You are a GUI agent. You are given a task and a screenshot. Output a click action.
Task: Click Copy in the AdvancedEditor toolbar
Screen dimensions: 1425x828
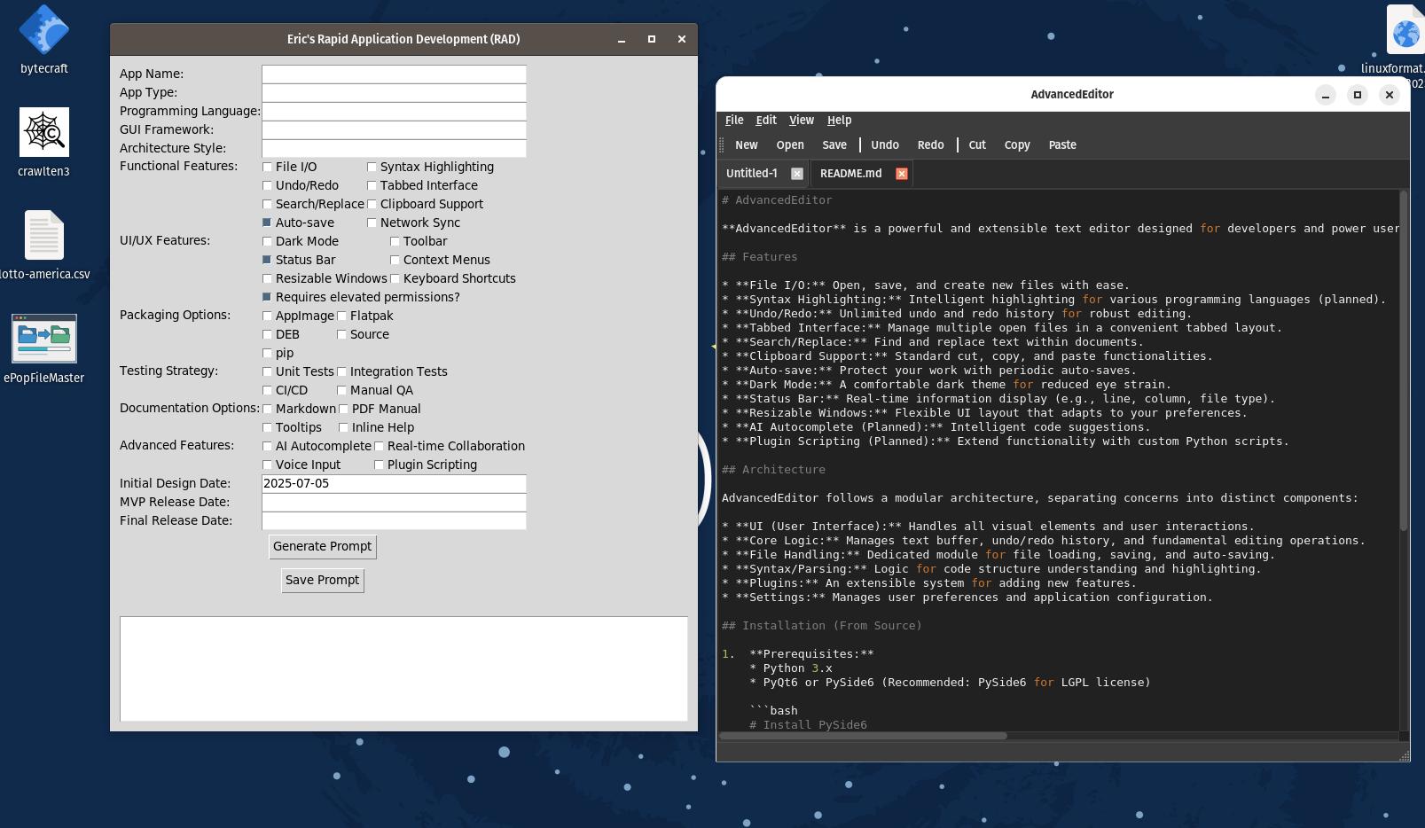(1017, 145)
